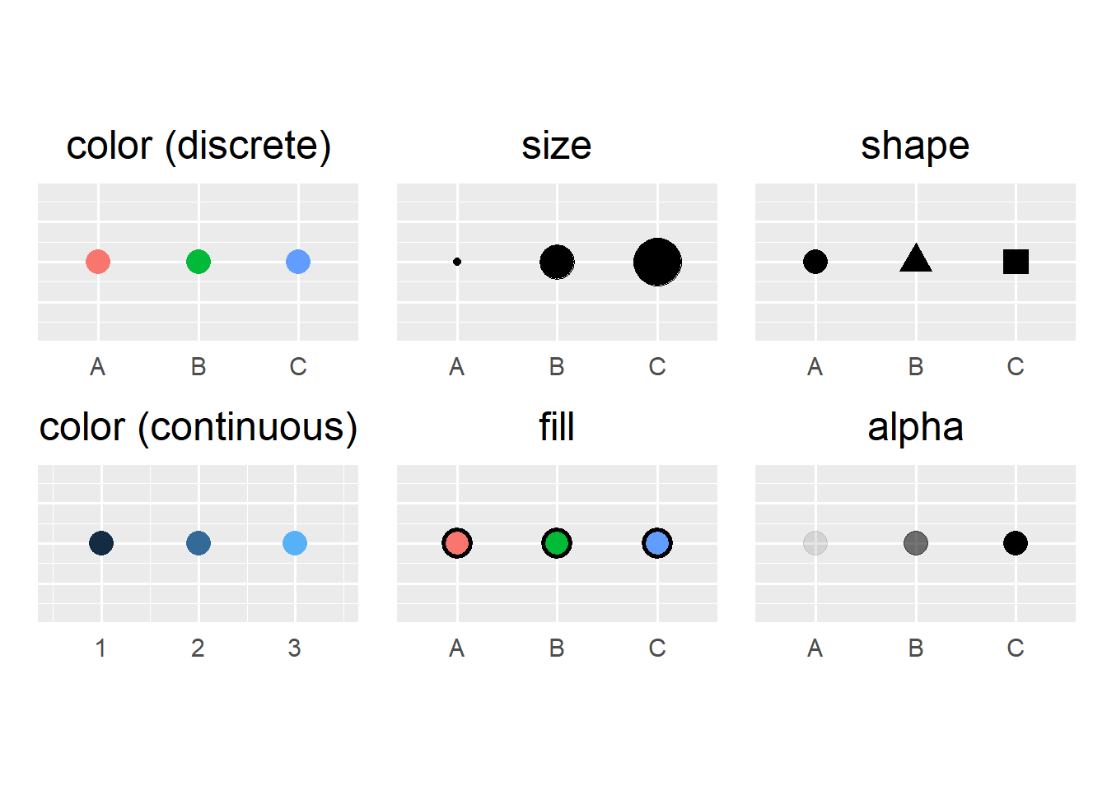Click the outlined blue circle in fill panel
The image size is (1107, 790).
[x=657, y=543]
